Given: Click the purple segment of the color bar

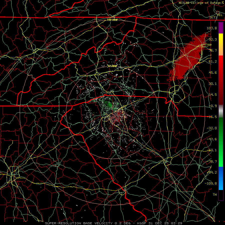Looking at the screenshot, I should [x=221, y=28].
